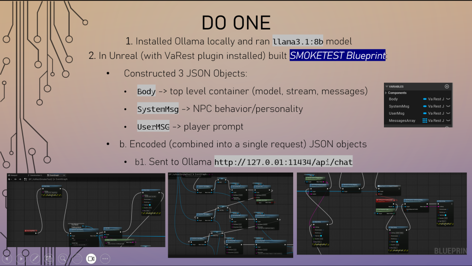Click the add variable plus icon
The image size is (472, 266).
tap(446, 87)
